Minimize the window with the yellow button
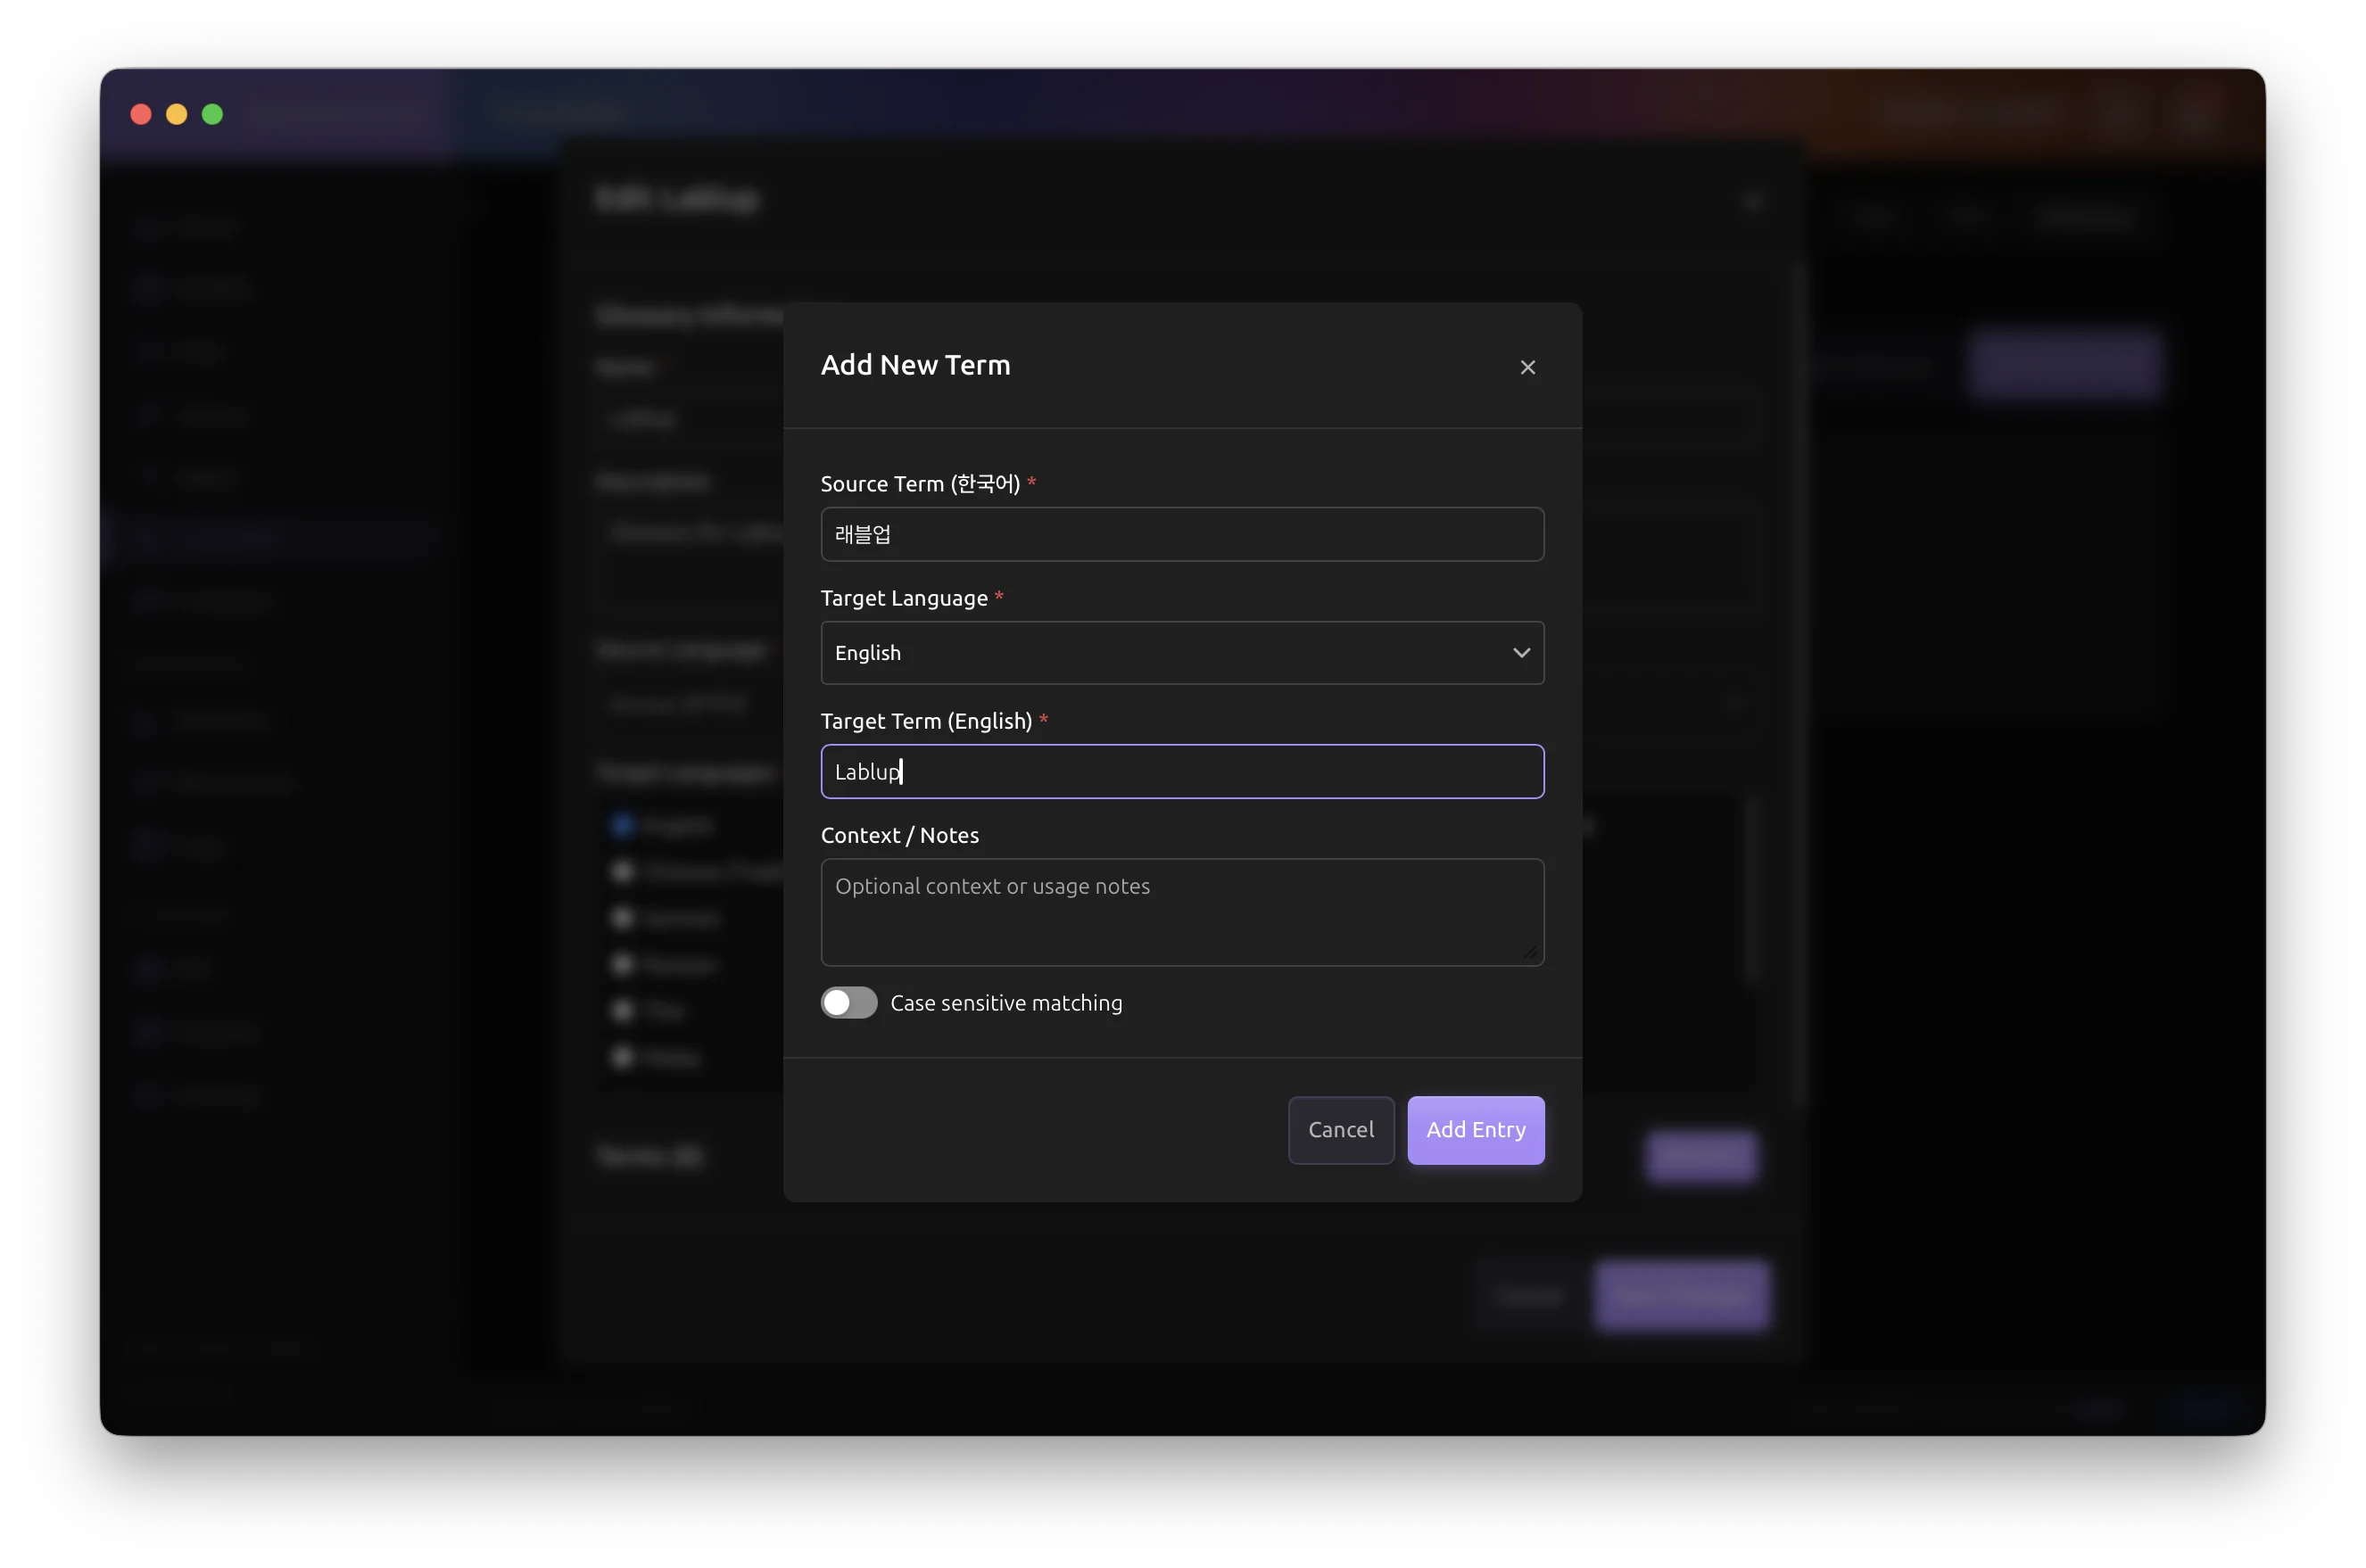 pyautogui.click(x=177, y=114)
